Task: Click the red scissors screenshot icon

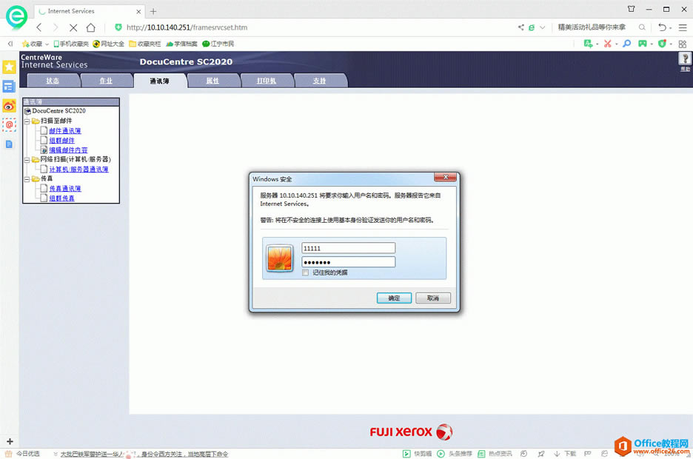Action: click(608, 43)
